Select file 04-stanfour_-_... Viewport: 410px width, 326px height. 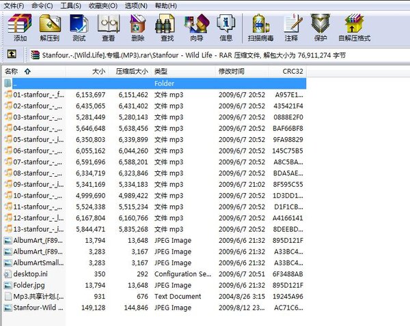point(38,128)
